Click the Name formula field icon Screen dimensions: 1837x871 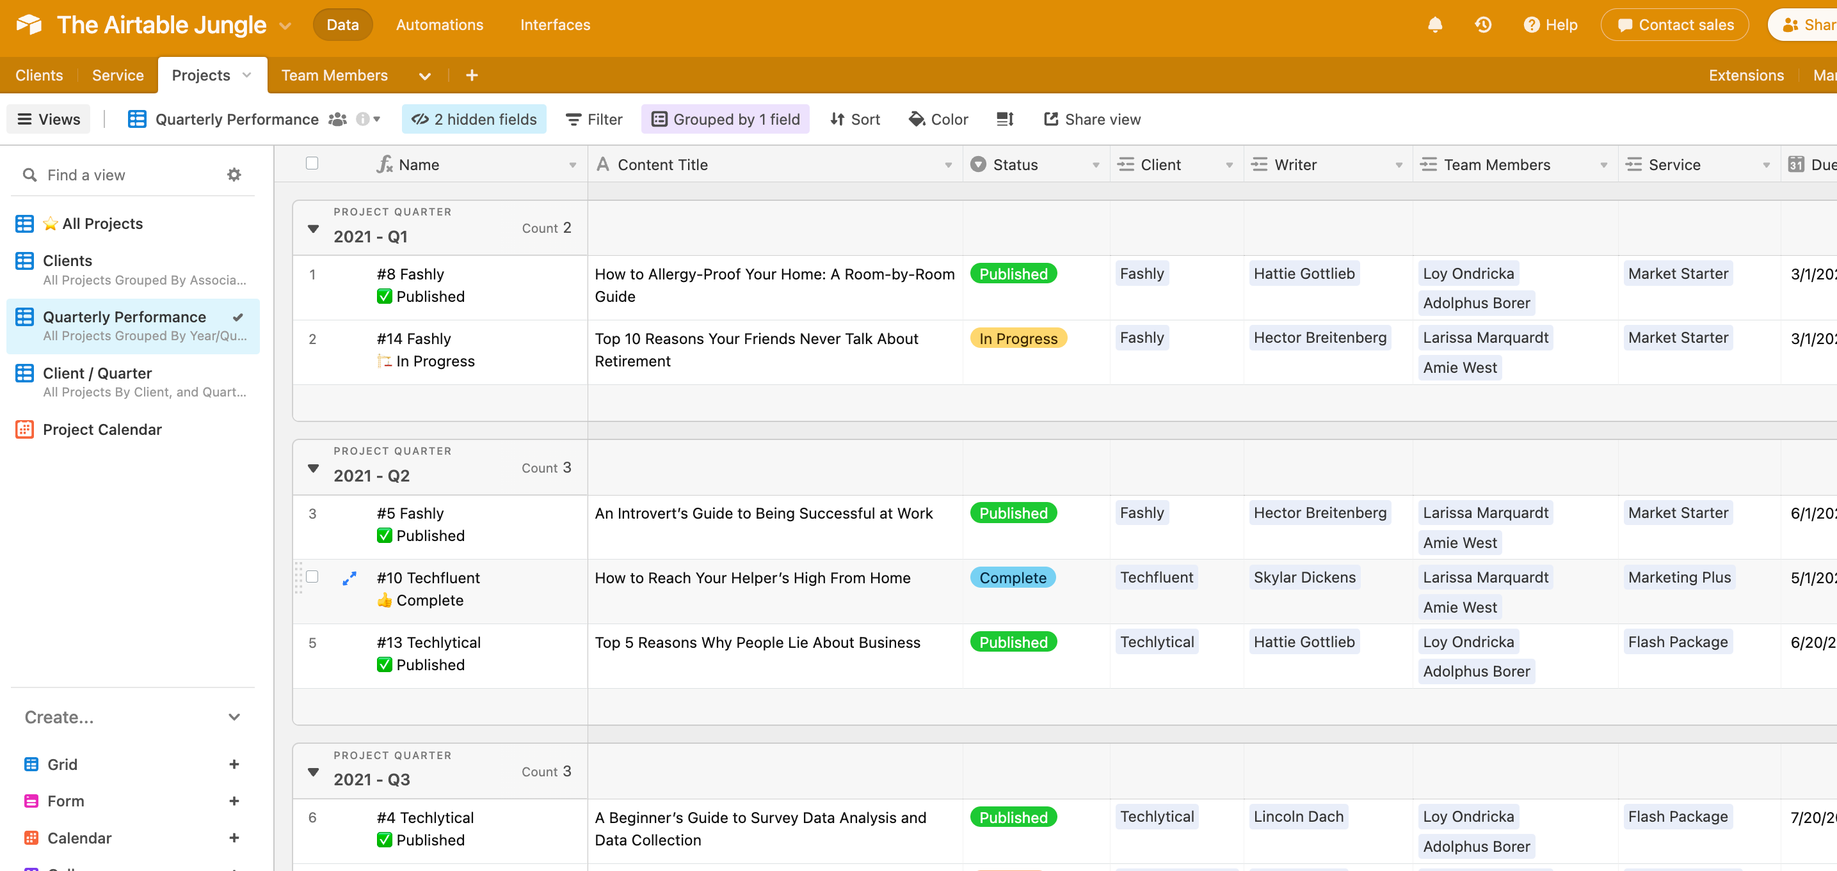(385, 164)
